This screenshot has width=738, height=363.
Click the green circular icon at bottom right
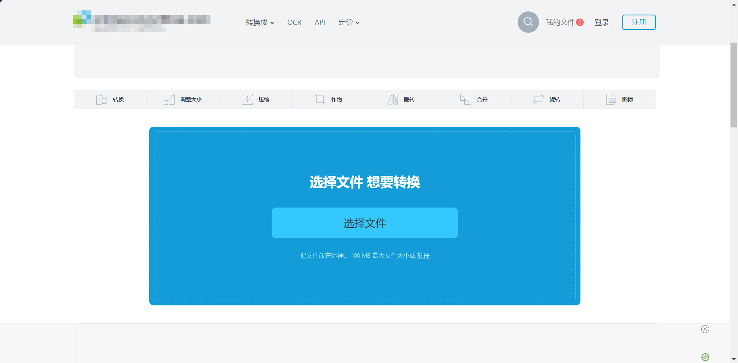(705, 357)
